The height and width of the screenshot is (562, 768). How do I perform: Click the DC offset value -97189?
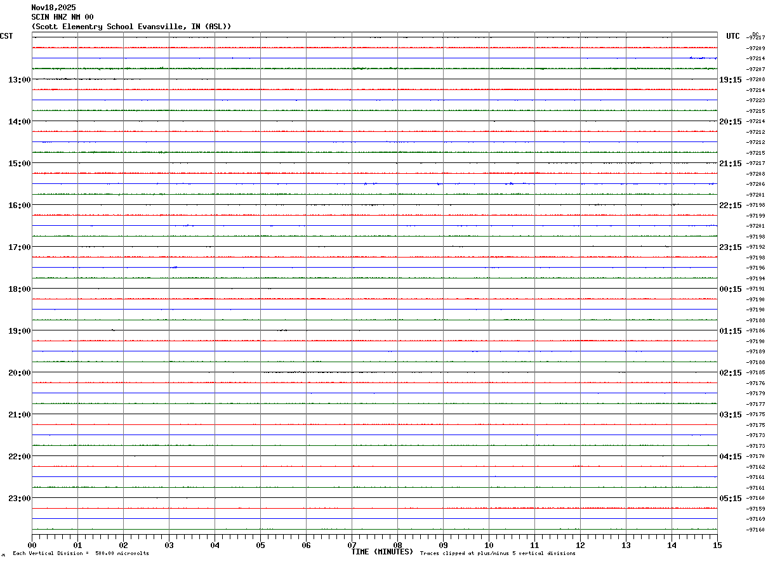755,351
